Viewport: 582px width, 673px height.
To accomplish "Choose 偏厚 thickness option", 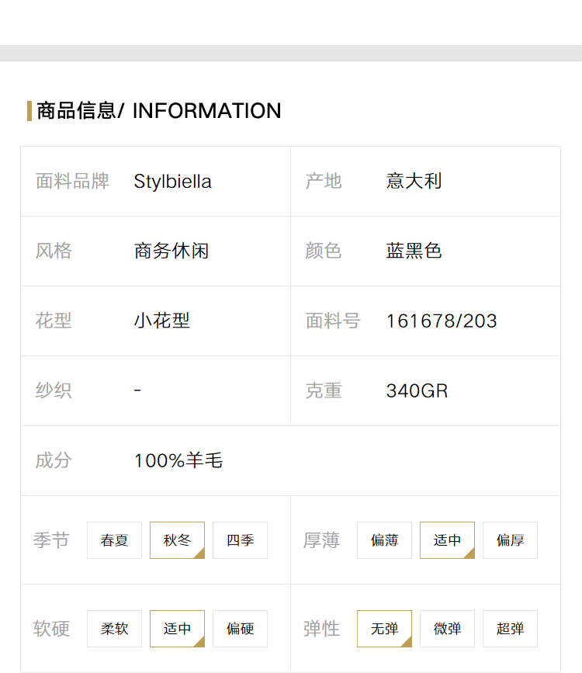I will (510, 540).
